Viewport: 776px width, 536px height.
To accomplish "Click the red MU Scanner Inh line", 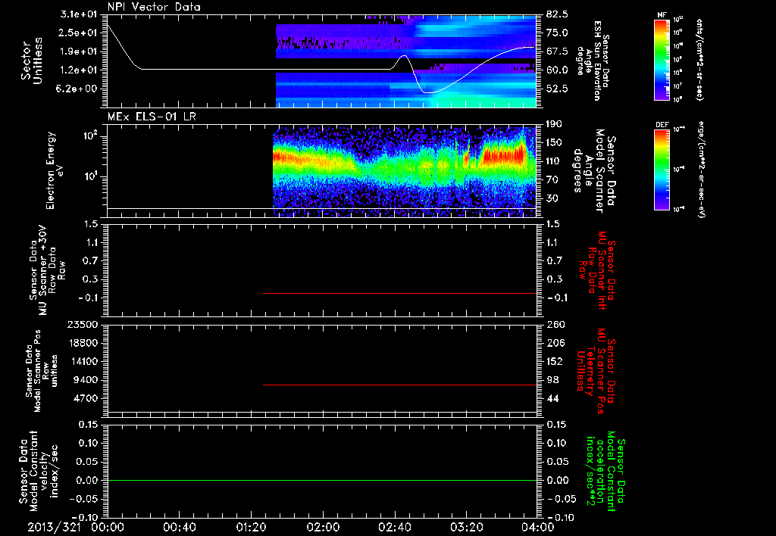I will click(400, 293).
